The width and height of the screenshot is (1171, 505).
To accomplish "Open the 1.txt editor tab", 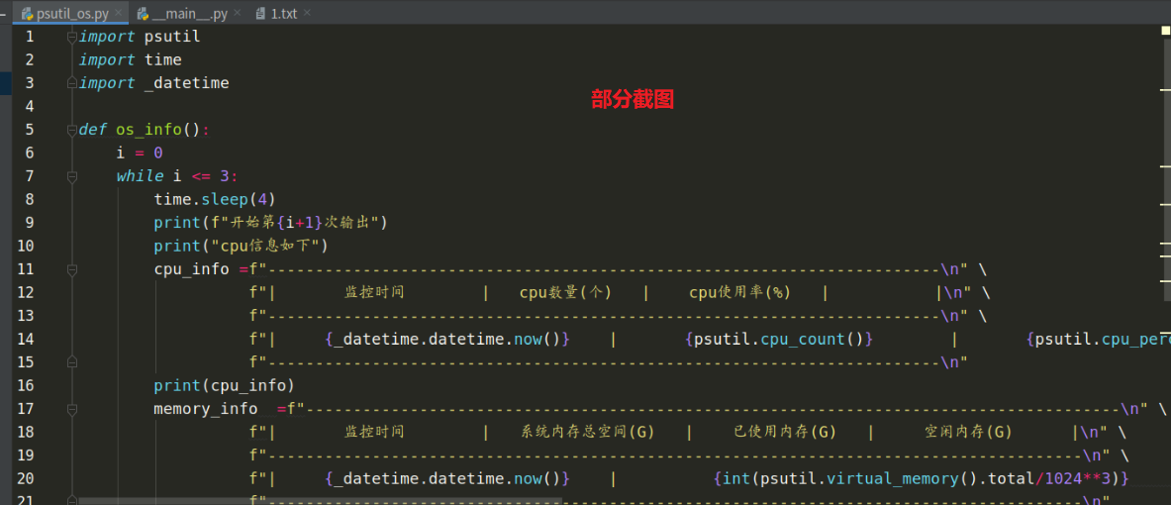I will coord(284,13).
